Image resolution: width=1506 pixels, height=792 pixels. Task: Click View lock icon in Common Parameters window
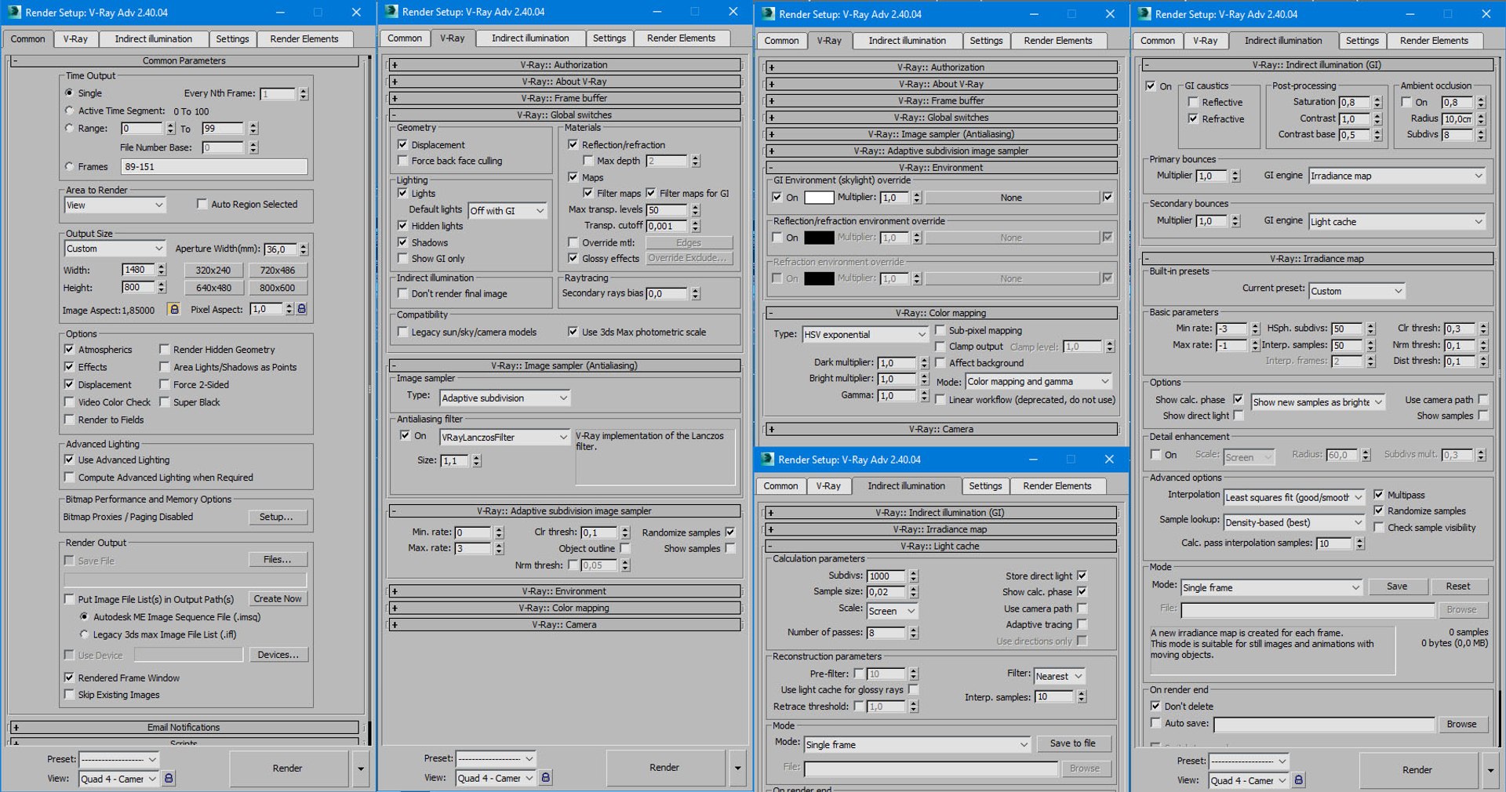(x=169, y=779)
